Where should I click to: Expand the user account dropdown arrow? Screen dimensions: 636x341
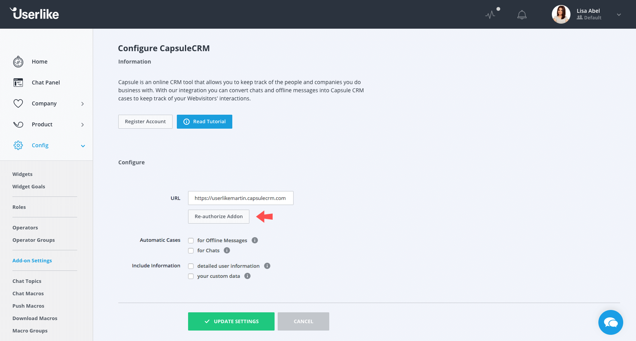(x=619, y=15)
